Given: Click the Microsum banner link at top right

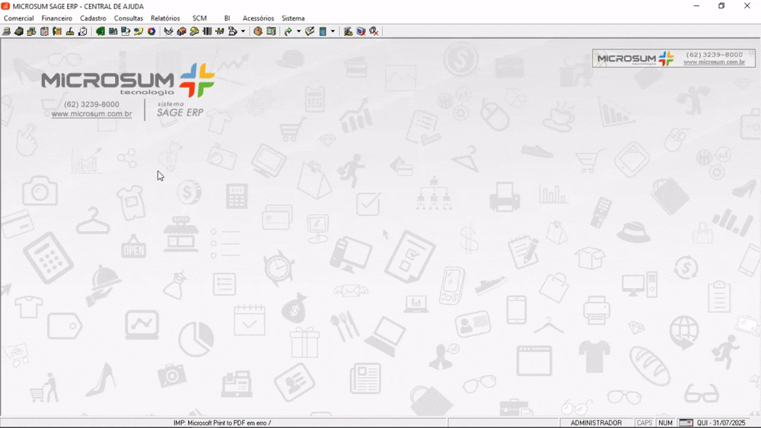Looking at the screenshot, I should click(x=673, y=59).
